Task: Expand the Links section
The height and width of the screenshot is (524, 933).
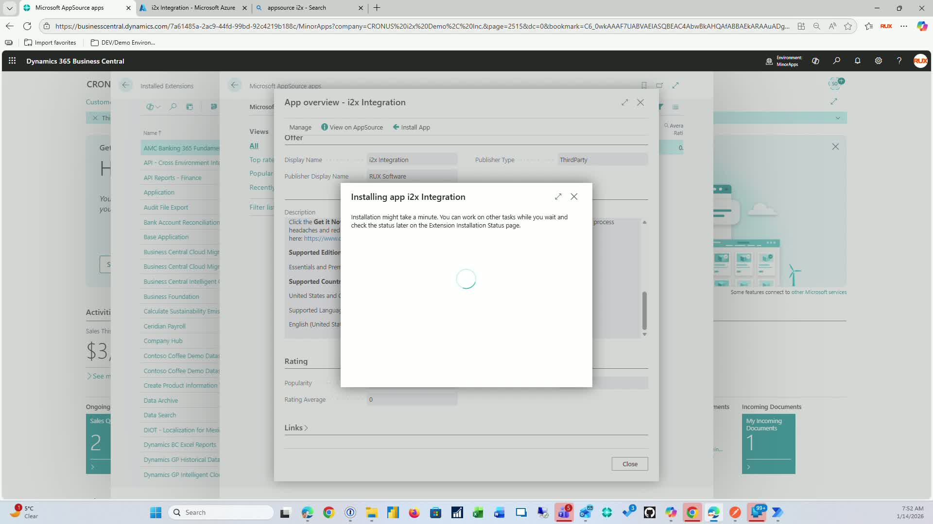Action: coord(296,427)
